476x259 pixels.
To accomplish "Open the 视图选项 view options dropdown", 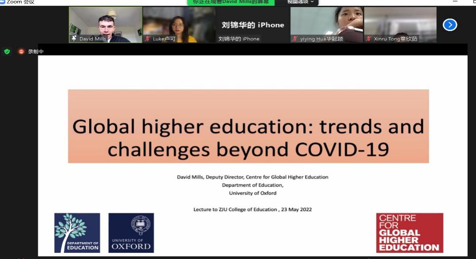I will click(x=300, y=2).
